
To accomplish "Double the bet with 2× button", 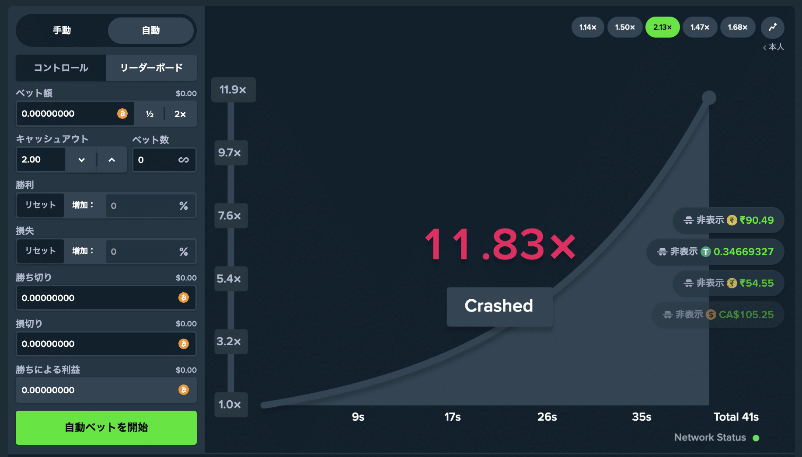I will 180,114.
